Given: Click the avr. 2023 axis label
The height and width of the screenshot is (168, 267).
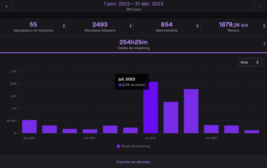Looking at the screenshot, I should coord(90,138).
